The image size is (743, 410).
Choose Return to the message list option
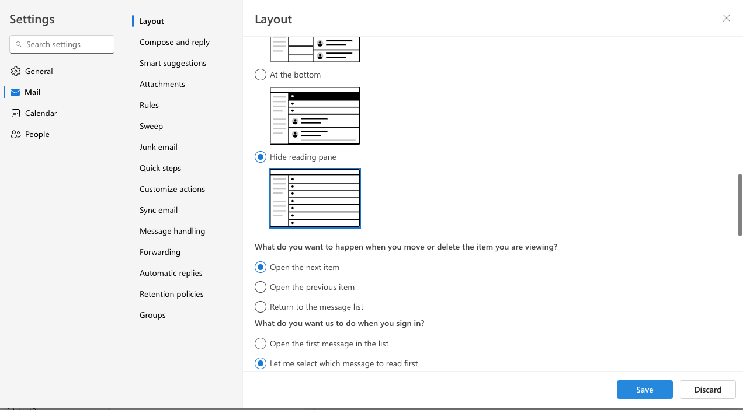(x=261, y=307)
